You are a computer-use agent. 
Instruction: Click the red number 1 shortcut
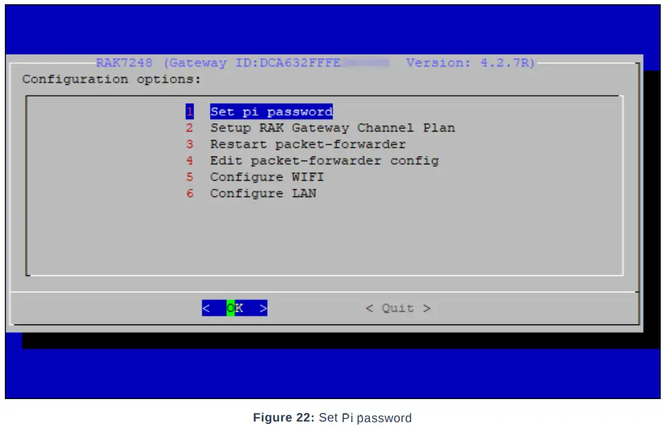click(190, 112)
